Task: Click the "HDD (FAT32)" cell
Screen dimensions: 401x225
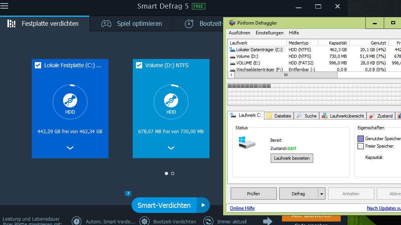Action: click(301, 63)
